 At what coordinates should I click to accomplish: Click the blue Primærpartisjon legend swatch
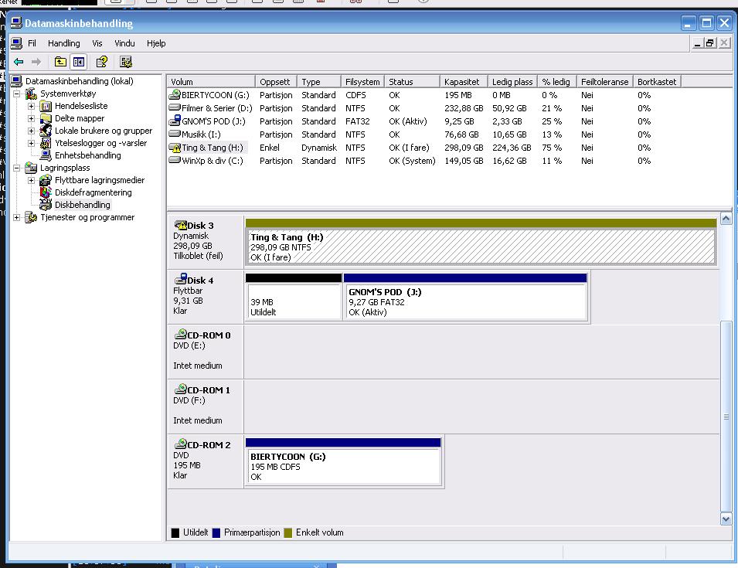pos(216,532)
